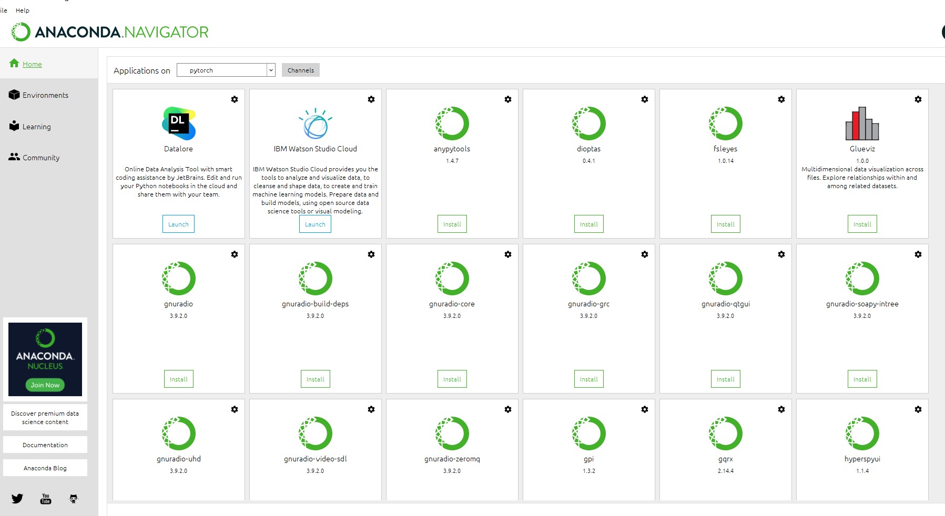Open the Help menu
This screenshot has height=516, width=945.
tap(23, 10)
